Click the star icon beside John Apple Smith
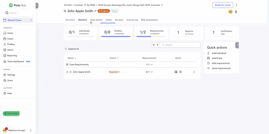The width and height of the screenshot is (269, 134). (71, 72)
